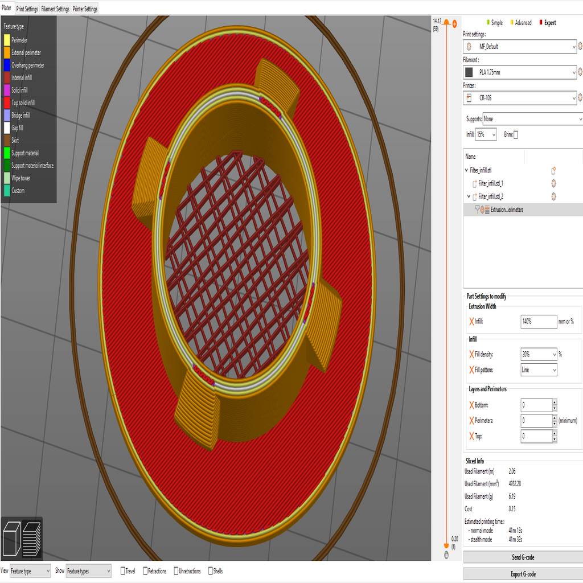583x583 pixels.
Task: Collapse the Filter_infill.stl_2 tree item
Action: [x=469, y=196]
